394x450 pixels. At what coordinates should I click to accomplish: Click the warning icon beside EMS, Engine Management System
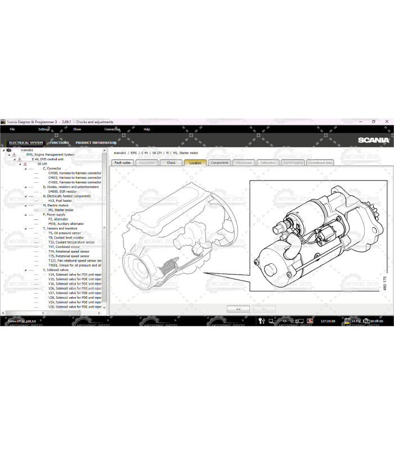pos(14,155)
